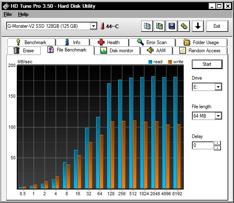Click the File Benchmark document icon

(50, 49)
